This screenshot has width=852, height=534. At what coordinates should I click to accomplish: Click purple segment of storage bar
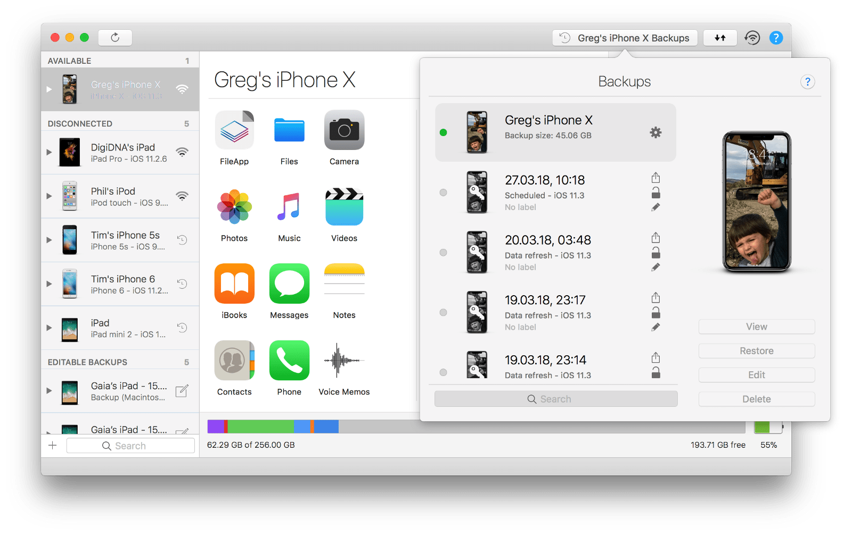coord(216,427)
